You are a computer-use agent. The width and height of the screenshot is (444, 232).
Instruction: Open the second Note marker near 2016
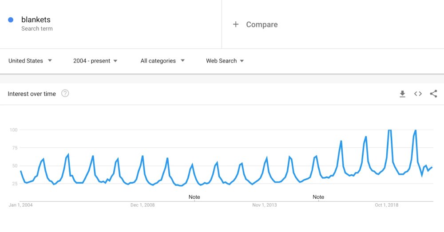318,197
